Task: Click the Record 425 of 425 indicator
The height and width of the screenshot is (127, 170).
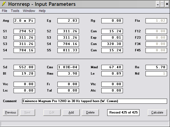Action: [x=123, y=112]
